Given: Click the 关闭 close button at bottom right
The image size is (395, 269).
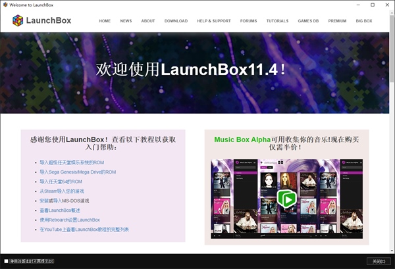Looking at the screenshot, I should click(379, 262).
